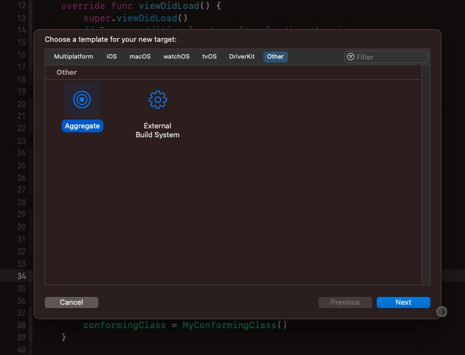This screenshot has width=465, height=355.
Task: Click the template list vertical scrollbar
Action: (x=425, y=175)
